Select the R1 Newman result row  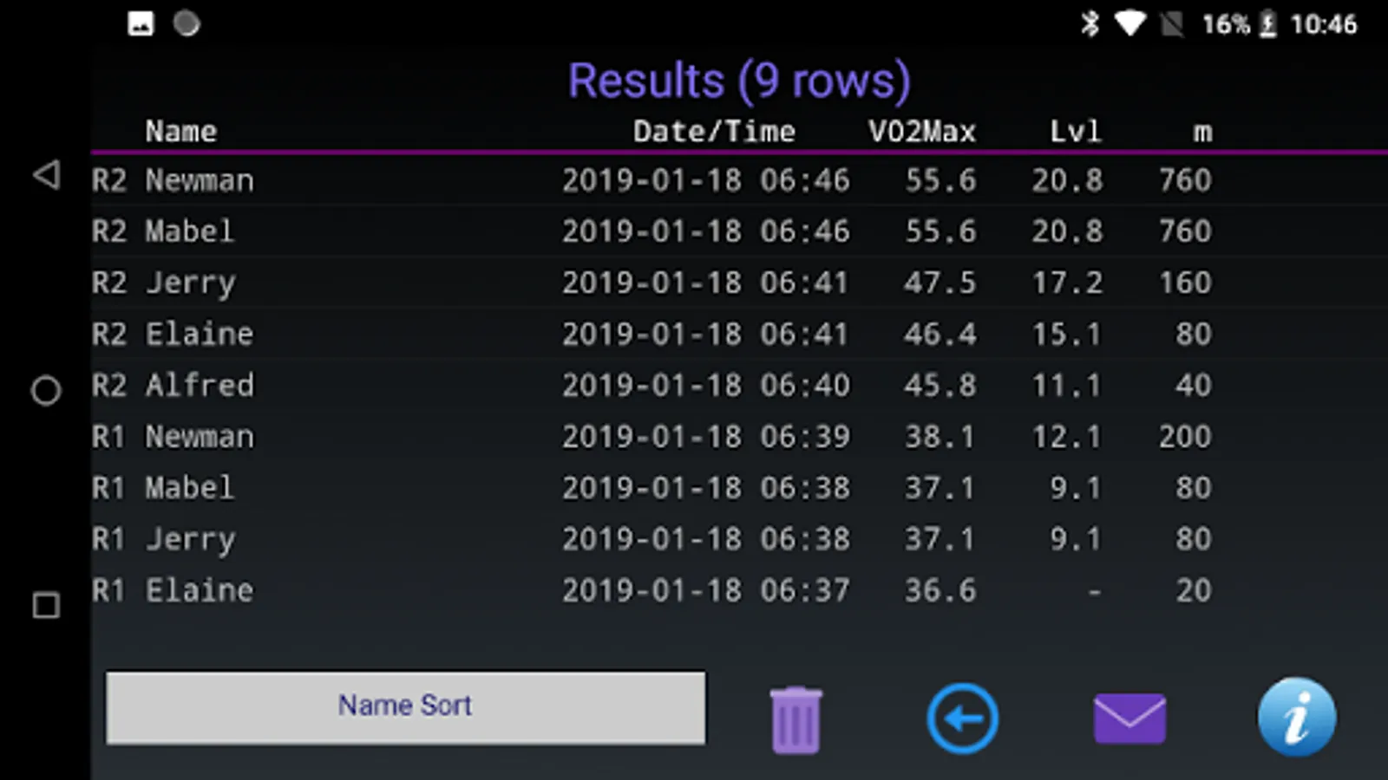[x=651, y=436]
